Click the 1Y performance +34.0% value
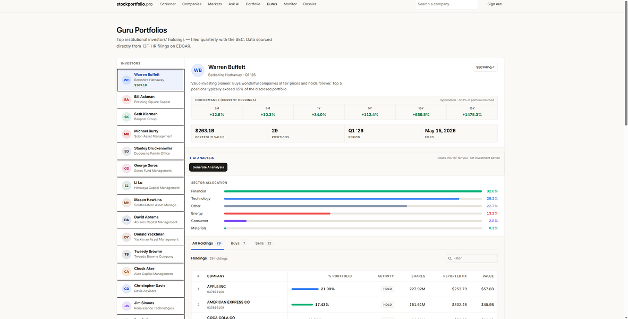628x319 pixels. click(x=319, y=115)
